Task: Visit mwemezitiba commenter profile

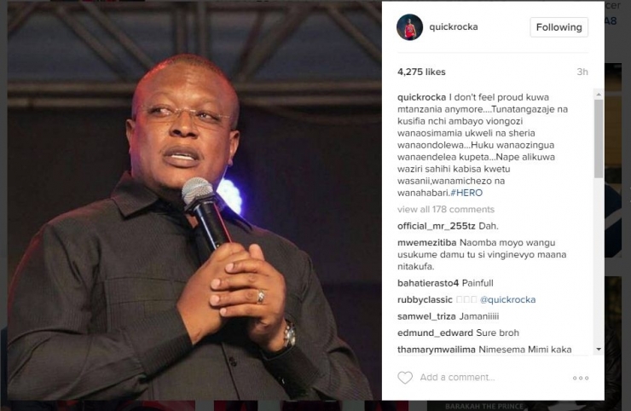Action: (x=426, y=243)
